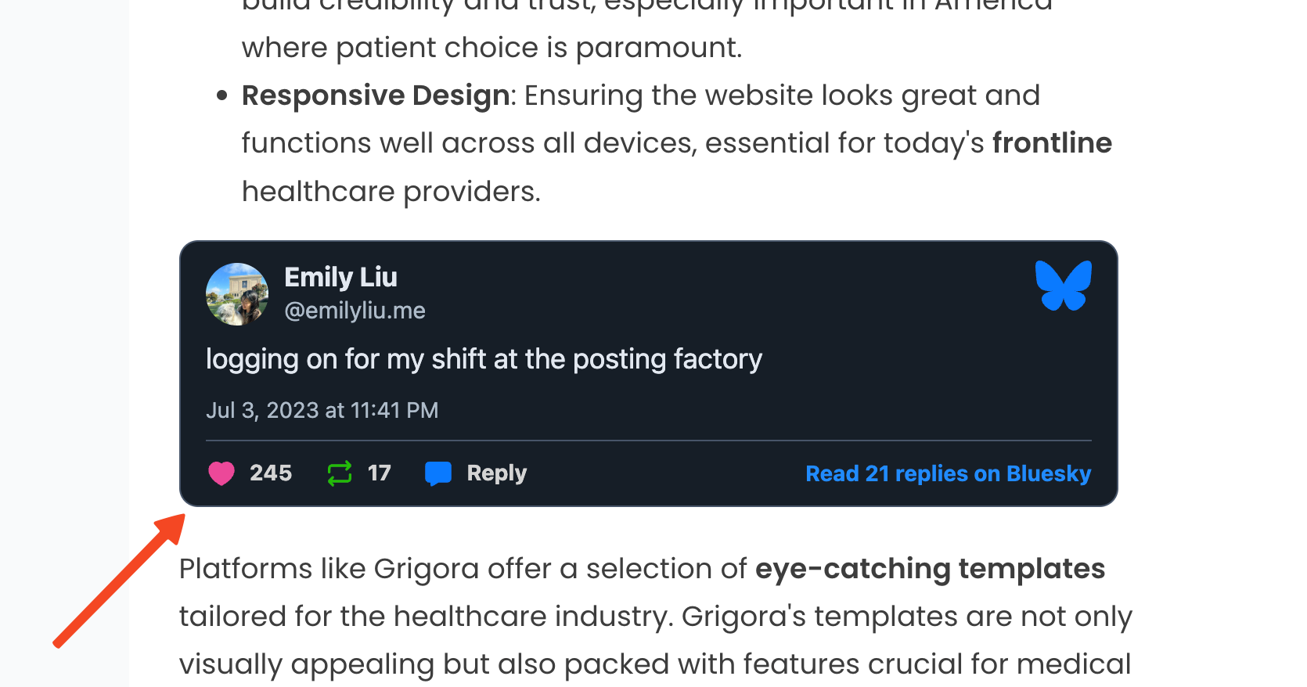The height and width of the screenshot is (687, 1307).
Task: Click the bold word frontline
Action: click(1052, 143)
